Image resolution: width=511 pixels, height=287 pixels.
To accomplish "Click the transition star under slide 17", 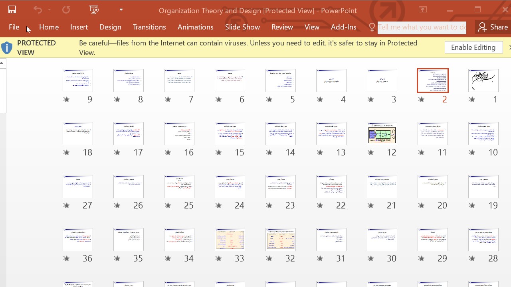I will pyautogui.click(x=117, y=153).
